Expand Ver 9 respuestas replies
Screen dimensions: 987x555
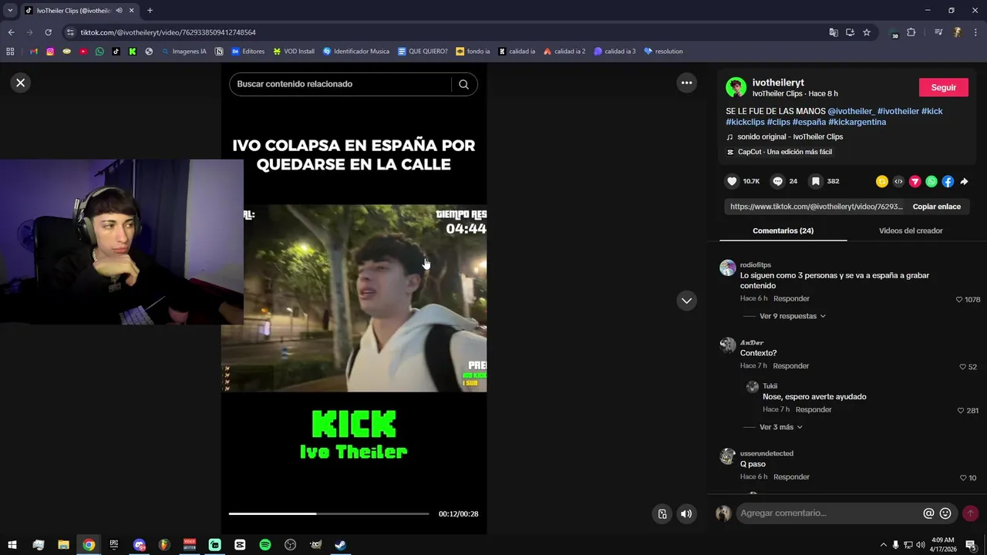(792, 316)
